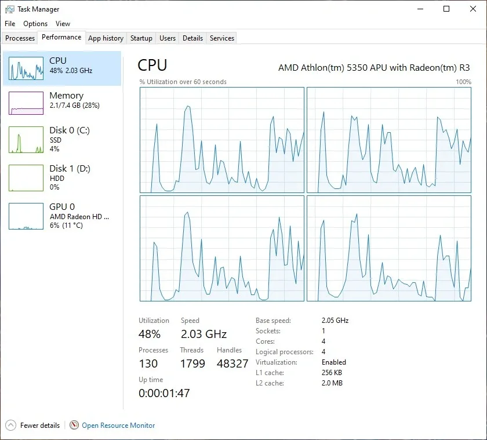Open the GPU 0 Radeon graph
Screen dimensions: 487x440
[x=26, y=216]
